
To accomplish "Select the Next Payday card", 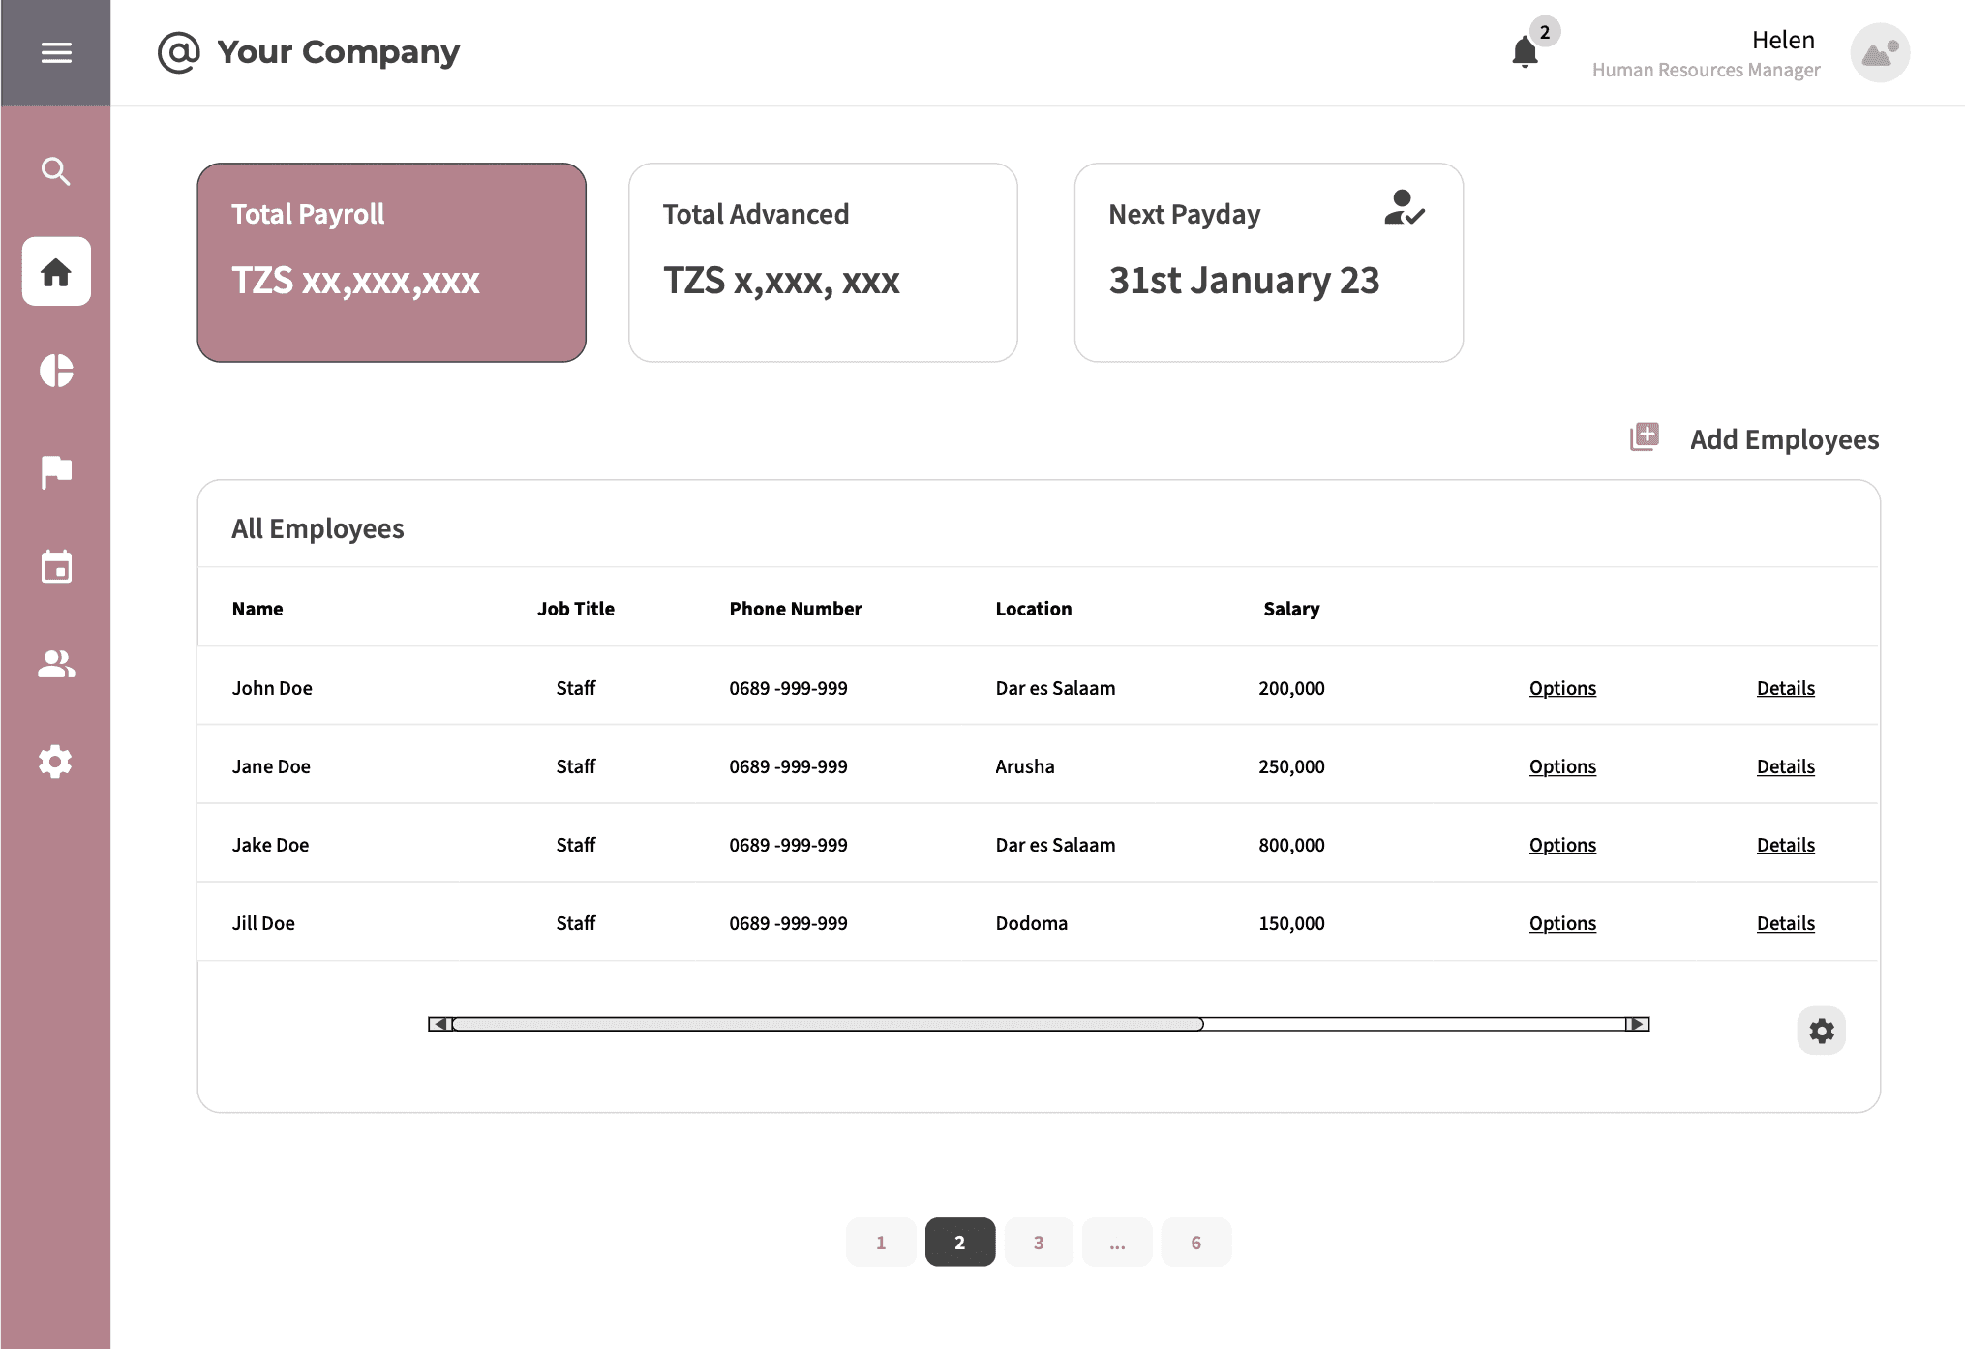I will 1268,262.
